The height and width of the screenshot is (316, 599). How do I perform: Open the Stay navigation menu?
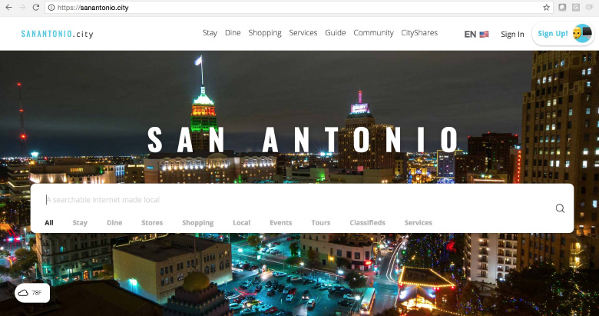[x=210, y=33]
